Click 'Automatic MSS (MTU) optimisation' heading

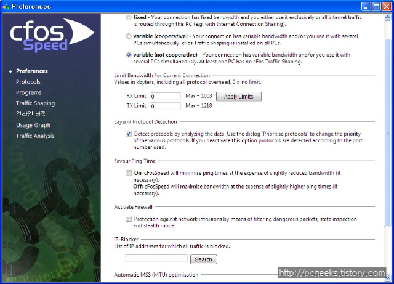pos(156,275)
